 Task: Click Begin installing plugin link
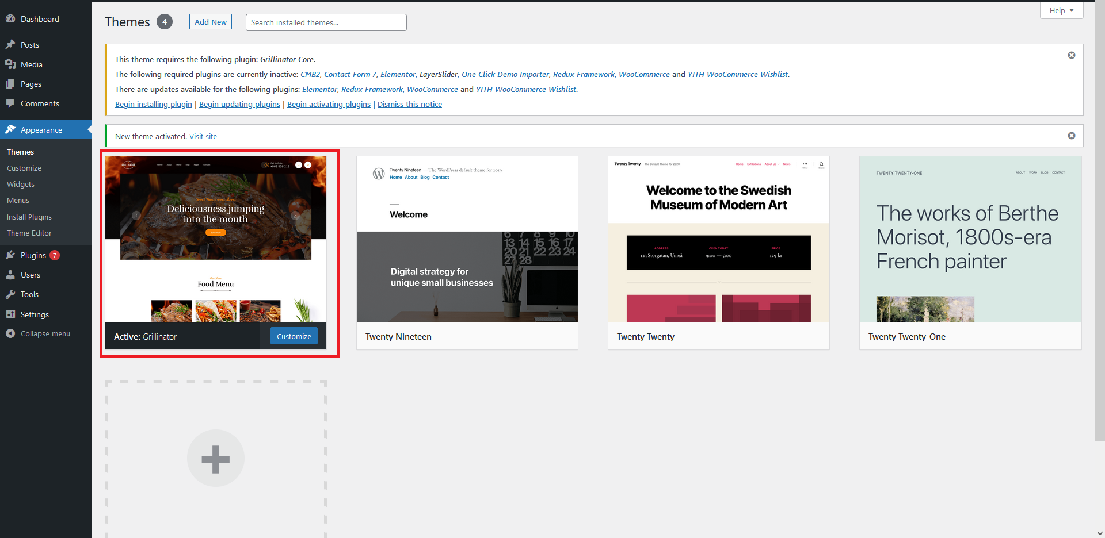pyautogui.click(x=154, y=104)
